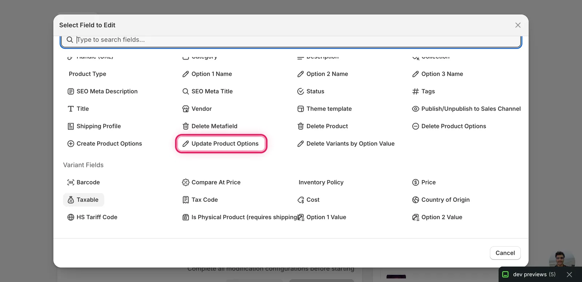The image size is (582, 282).
Task: Select the Title field
Action: pyautogui.click(x=78, y=109)
